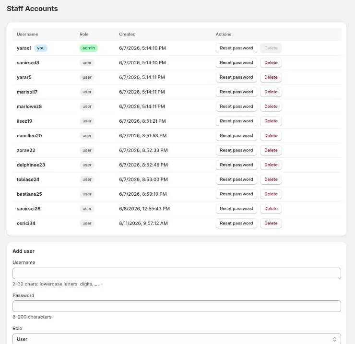Select username osrici34 in the table
The height and width of the screenshot is (344, 355).
coord(26,223)
